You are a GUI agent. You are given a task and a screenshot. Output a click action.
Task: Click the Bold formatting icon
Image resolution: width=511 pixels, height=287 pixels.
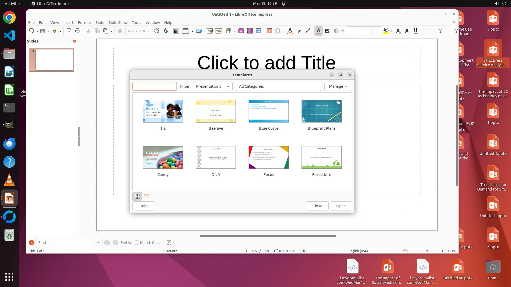327,31
